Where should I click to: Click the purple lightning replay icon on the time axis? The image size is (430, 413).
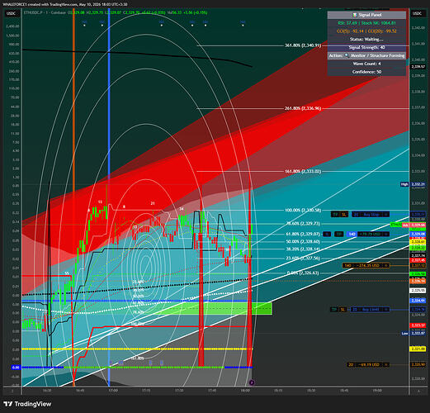[x=252, y=382]
